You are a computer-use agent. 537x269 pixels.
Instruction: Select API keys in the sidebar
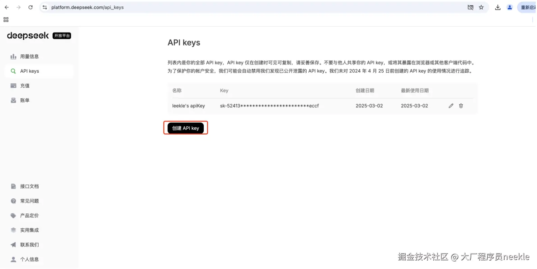(x=39, y=71)
